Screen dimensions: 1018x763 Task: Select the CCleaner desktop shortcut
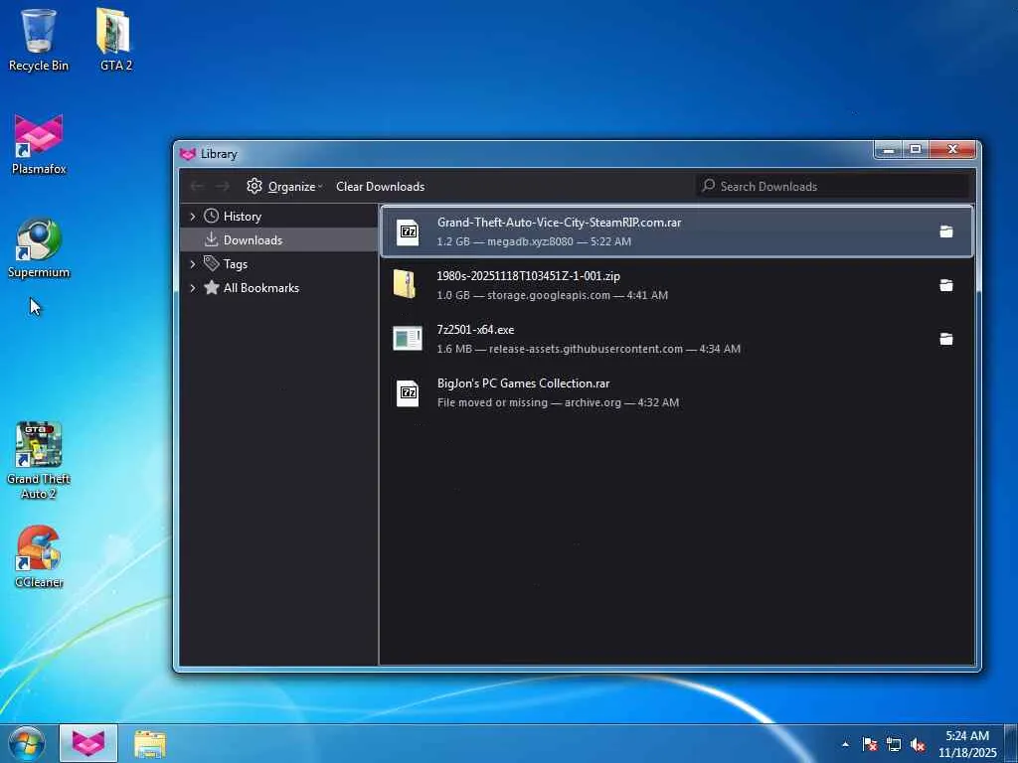[39, 556]
